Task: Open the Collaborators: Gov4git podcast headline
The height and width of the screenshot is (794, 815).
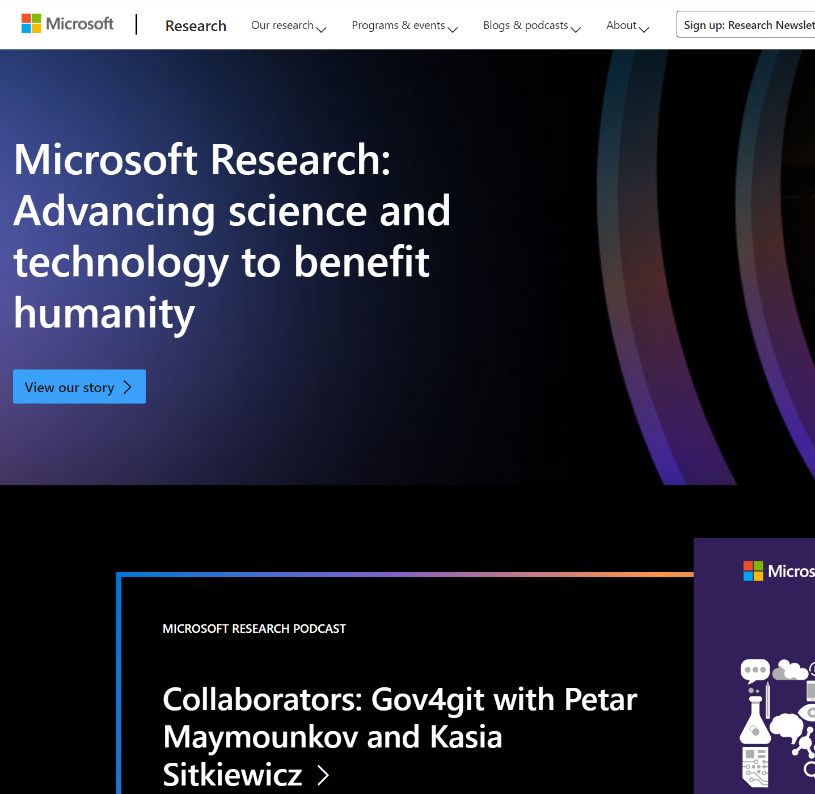Action: [x=400, y=736]
